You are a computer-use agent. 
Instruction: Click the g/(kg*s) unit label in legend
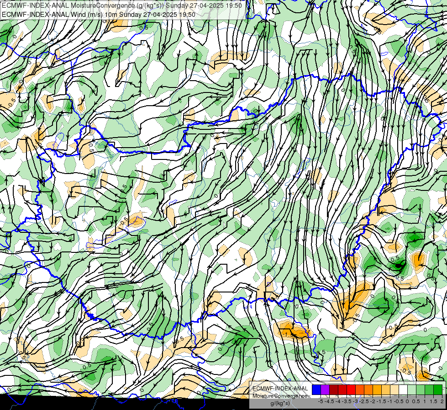click(x=280, y=403)
